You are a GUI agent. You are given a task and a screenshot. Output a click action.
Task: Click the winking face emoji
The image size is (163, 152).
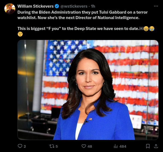point(20,34)
